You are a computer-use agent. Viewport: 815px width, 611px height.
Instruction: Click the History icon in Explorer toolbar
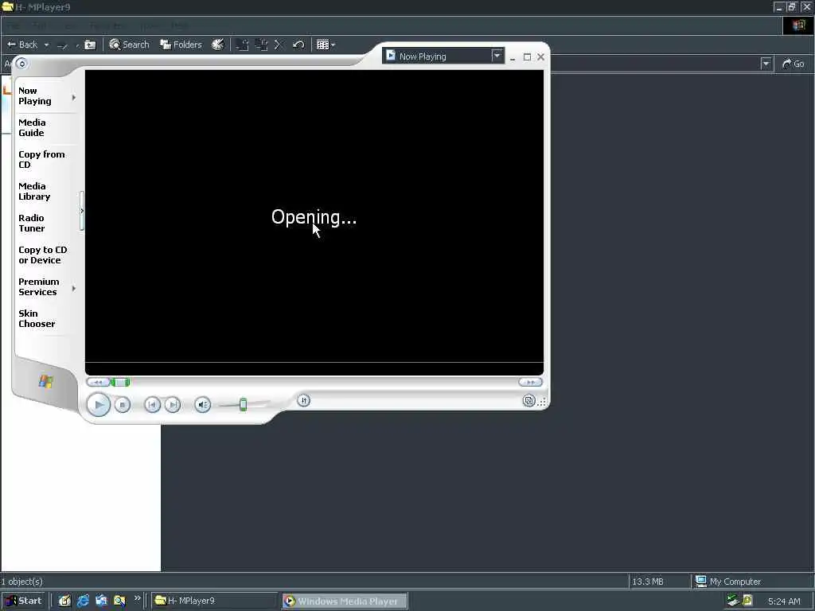(x=218, y=45)
